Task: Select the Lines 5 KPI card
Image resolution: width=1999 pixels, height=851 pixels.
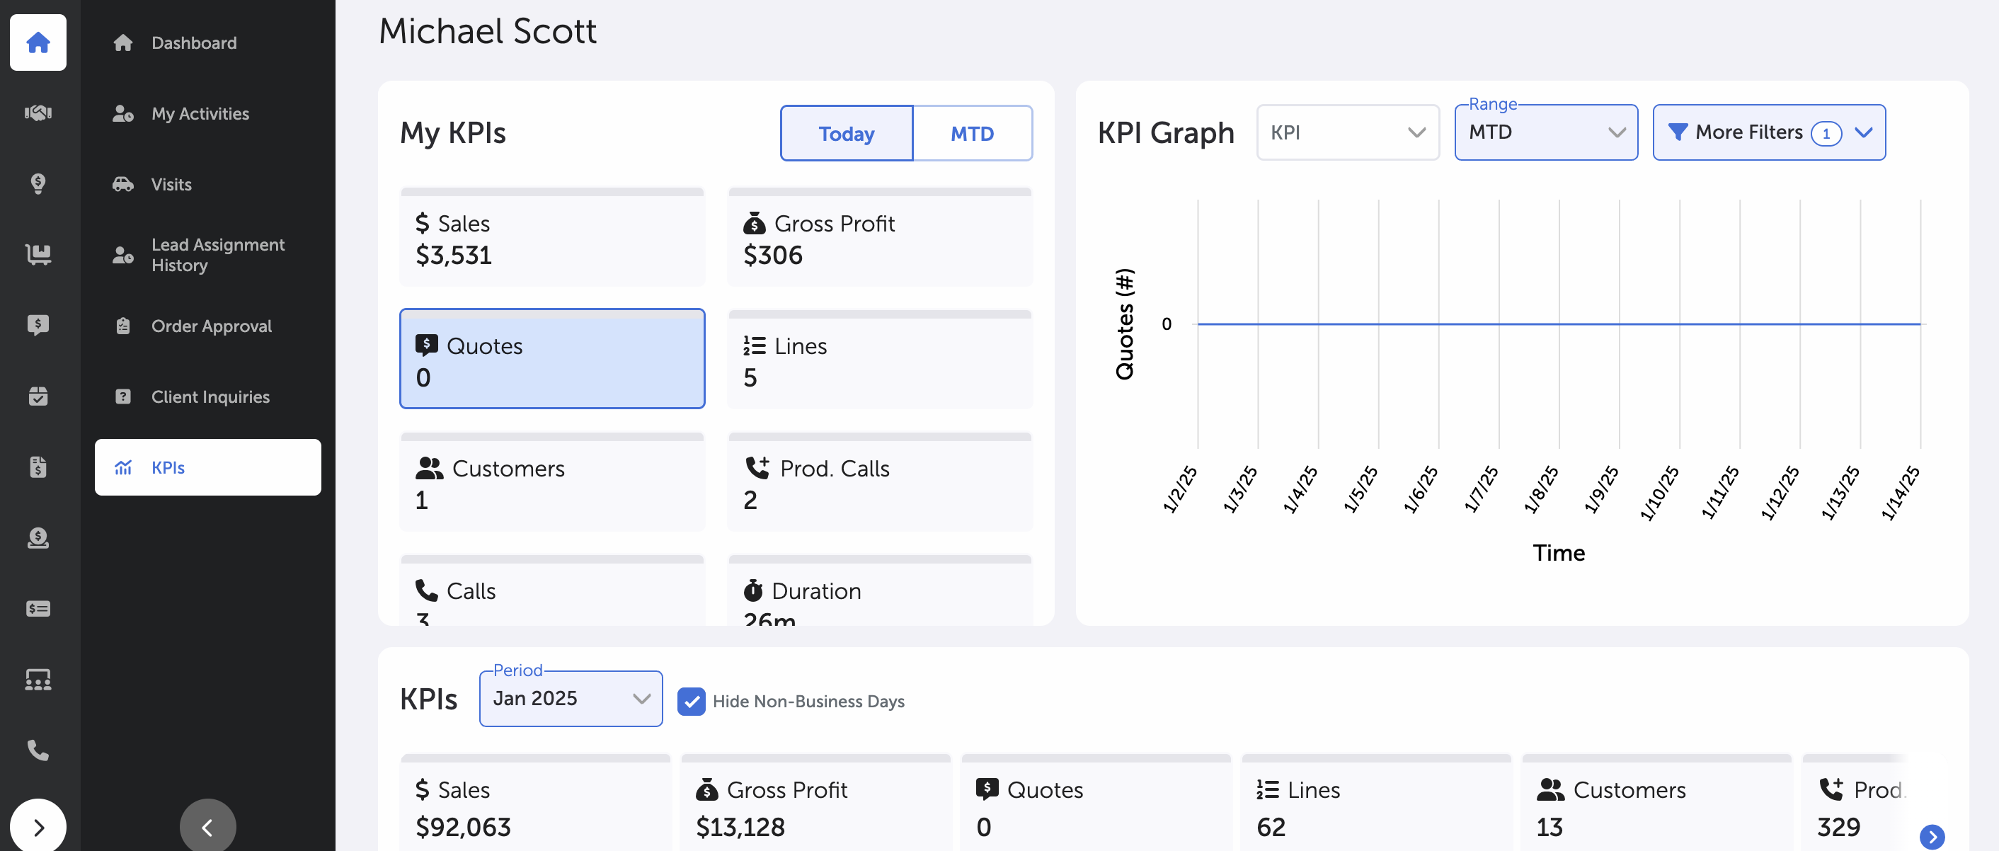Action: pos(879,359)
